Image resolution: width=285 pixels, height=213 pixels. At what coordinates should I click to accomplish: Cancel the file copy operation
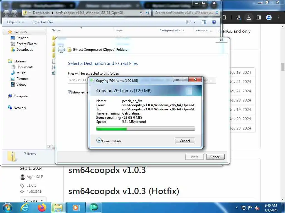coord(185,141)
